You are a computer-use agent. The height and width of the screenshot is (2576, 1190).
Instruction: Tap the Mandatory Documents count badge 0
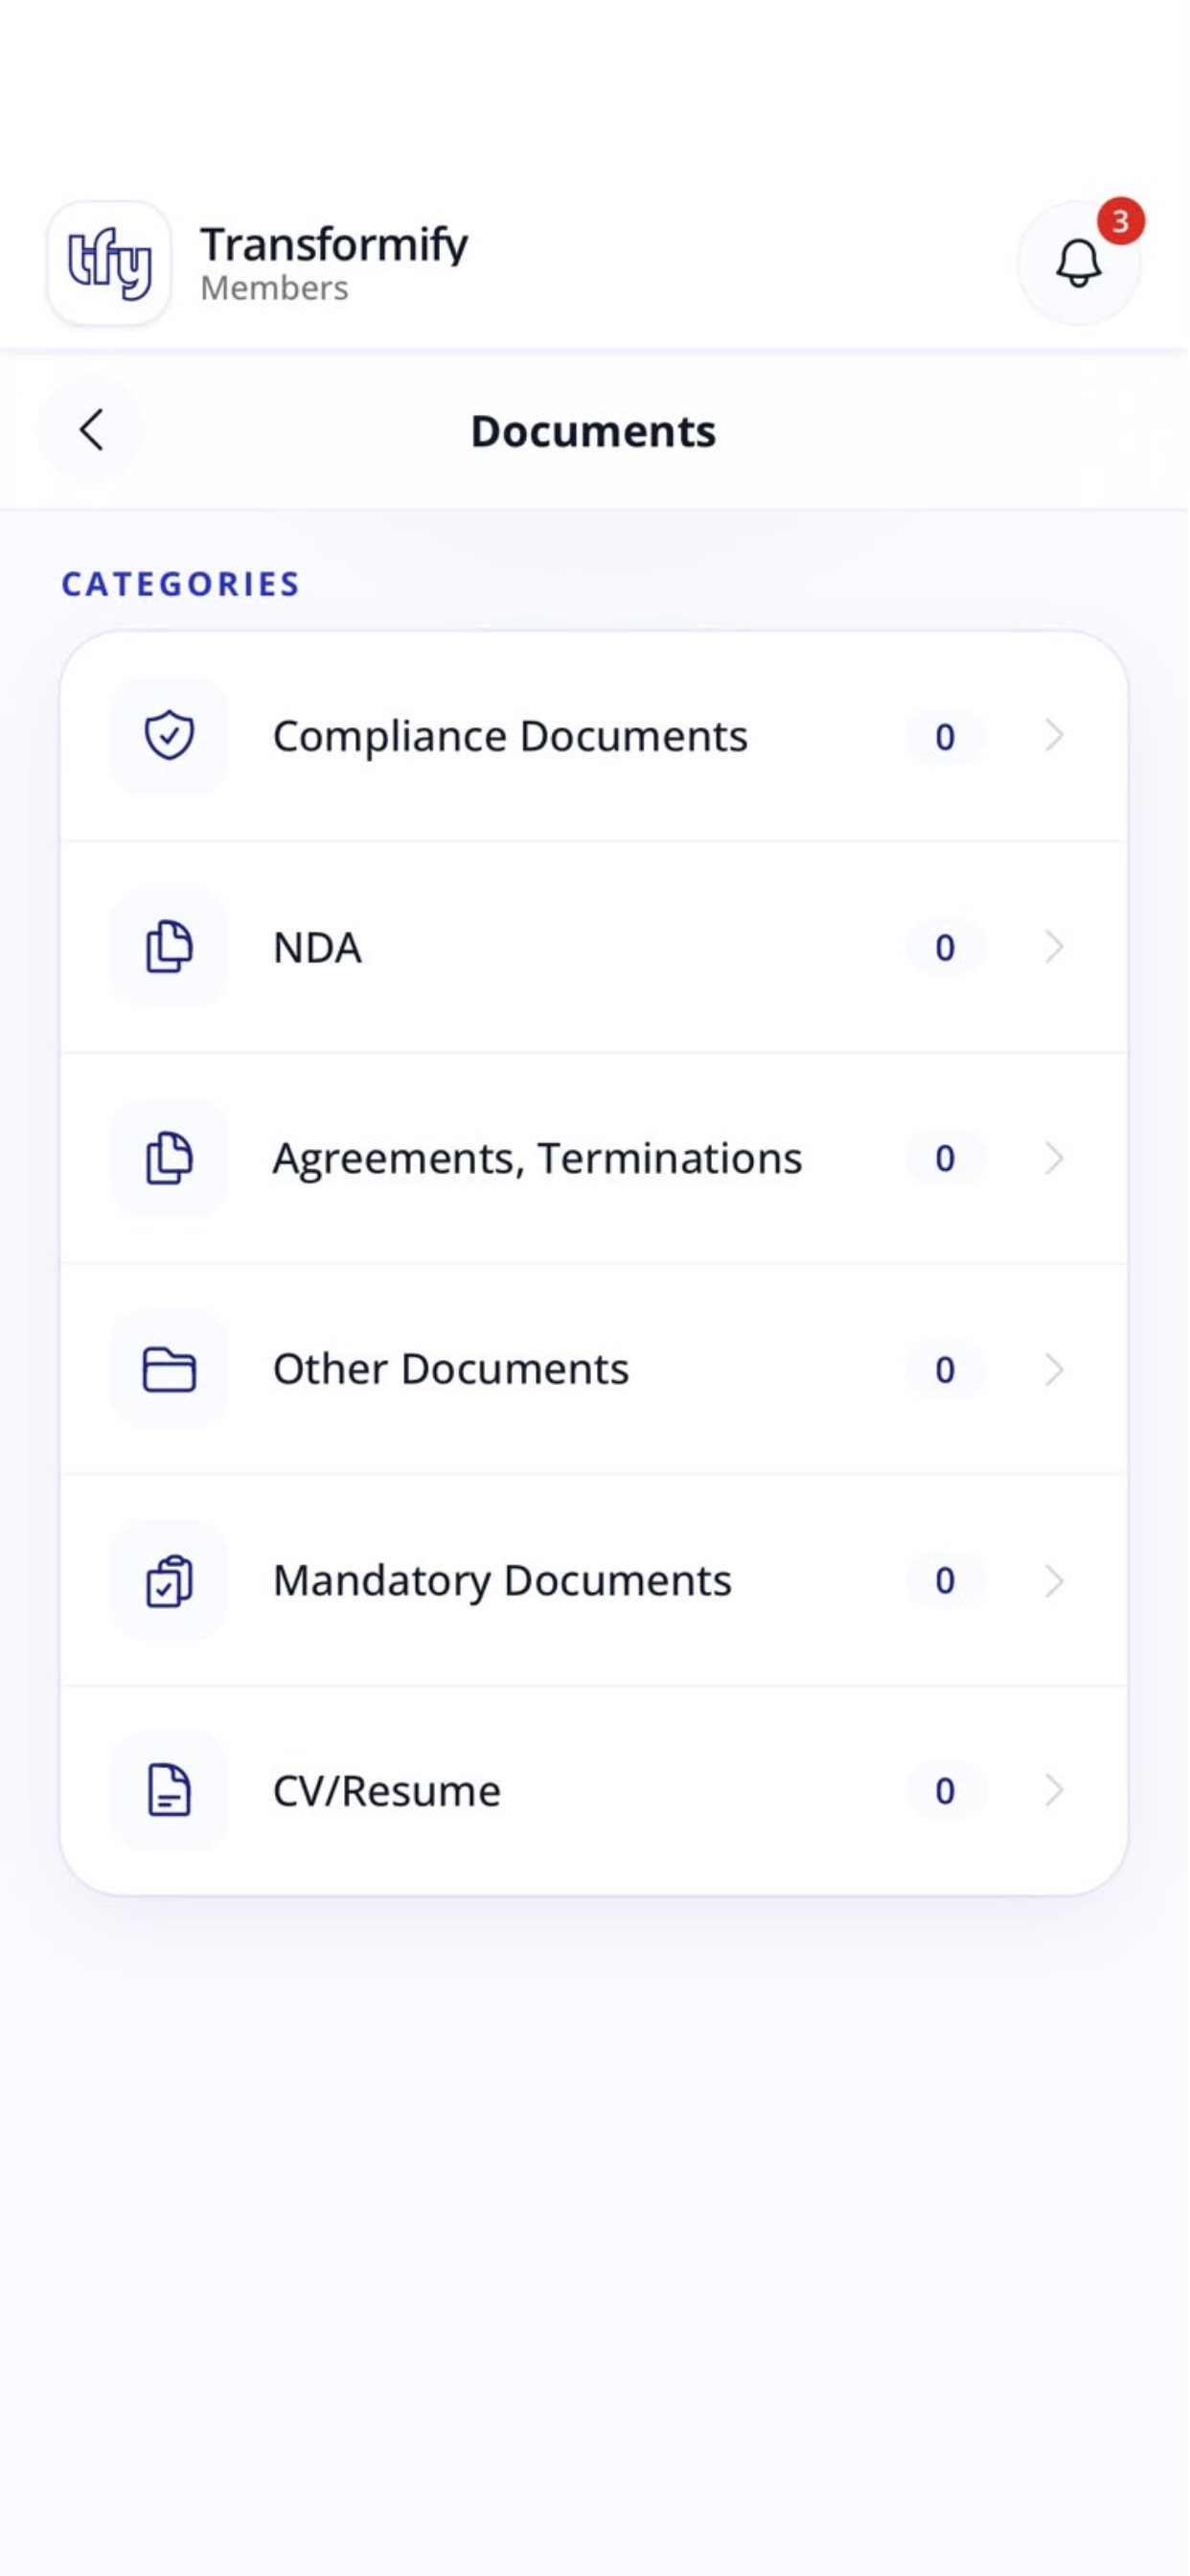pos(945,1581)
